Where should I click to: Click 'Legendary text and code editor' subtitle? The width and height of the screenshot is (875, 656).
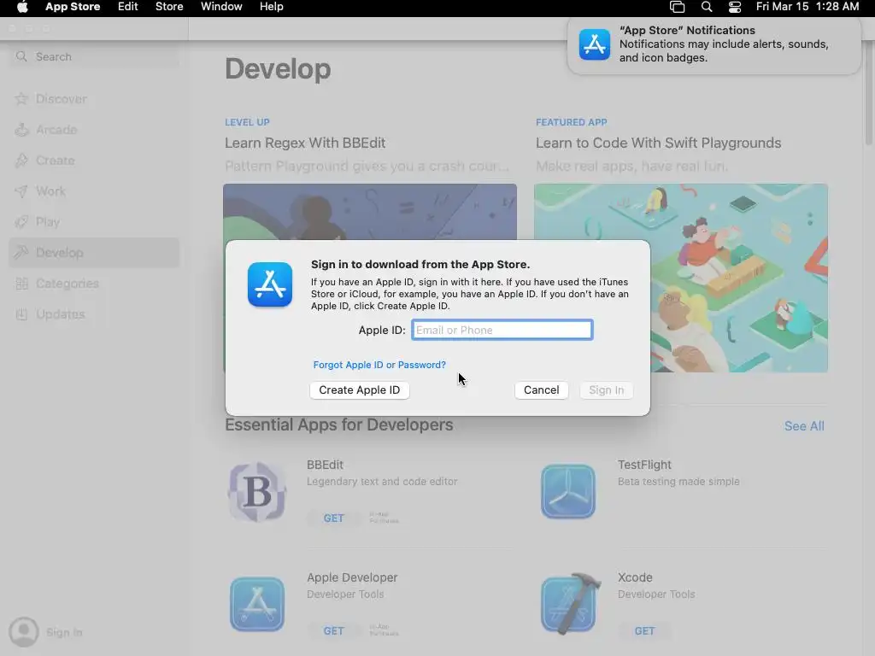[x=382, y=482]
